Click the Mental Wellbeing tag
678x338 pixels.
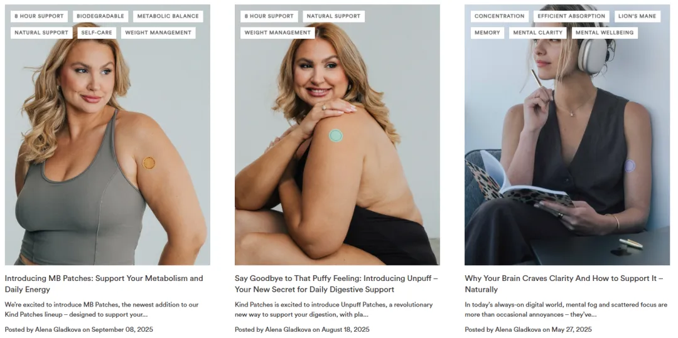(x=605, y=33)
